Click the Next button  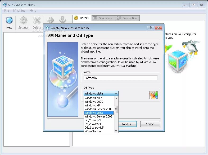point(127,124)
